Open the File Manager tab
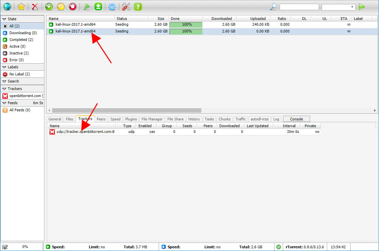The image size is (379, 251). pyautogui.click(x=152, y=119)
